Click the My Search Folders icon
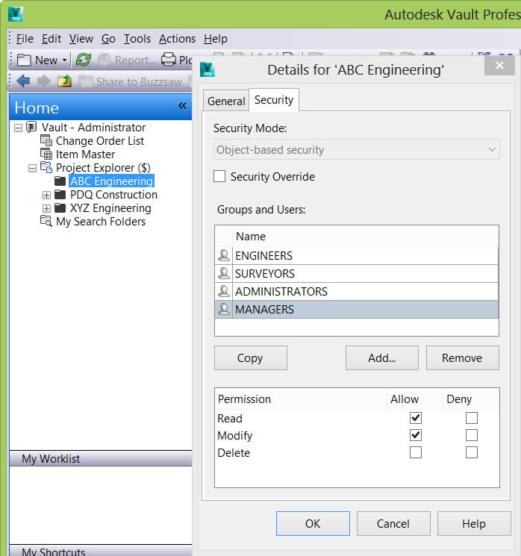This screenshot has height=556, width=521. pyautogui.click(x=46, y=221)
